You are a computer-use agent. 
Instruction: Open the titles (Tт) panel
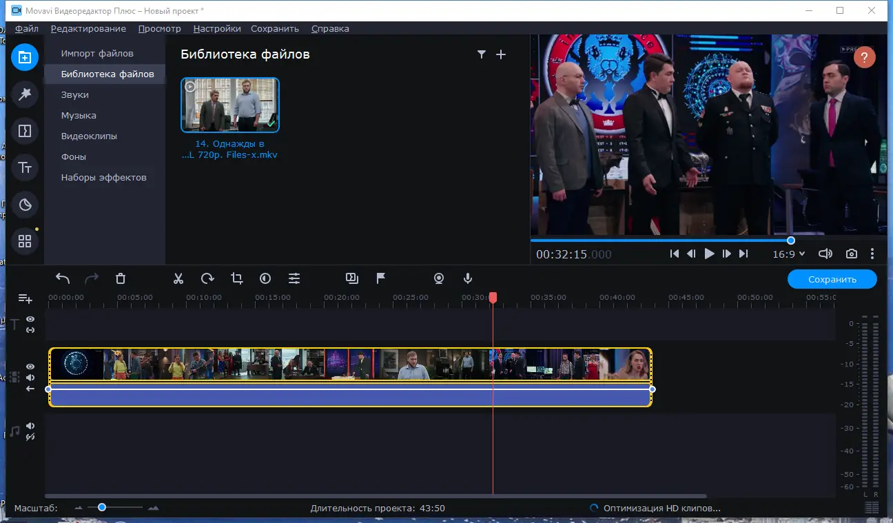coord(25,167)
